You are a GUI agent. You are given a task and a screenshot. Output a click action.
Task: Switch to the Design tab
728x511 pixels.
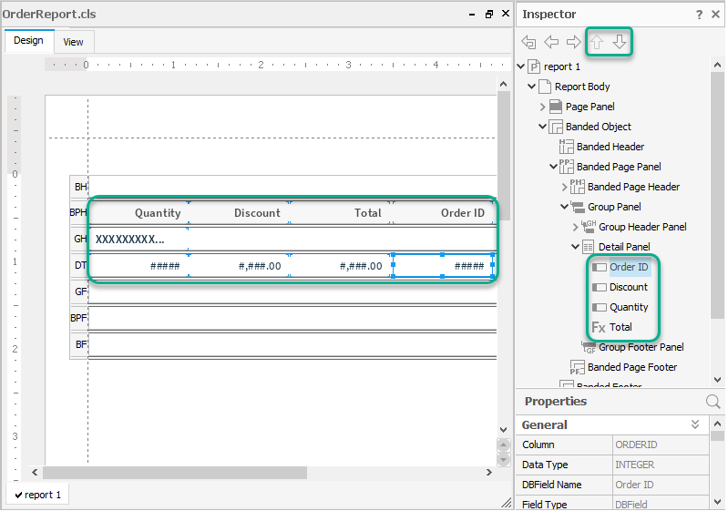pyautogui.click(x=29, y=41)
